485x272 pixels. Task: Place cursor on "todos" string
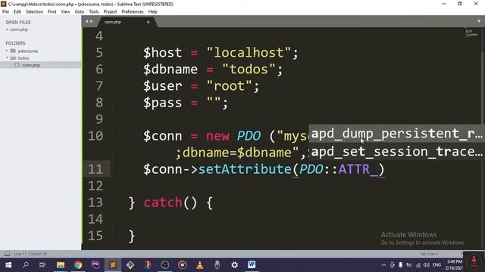[x=249, y=70]
